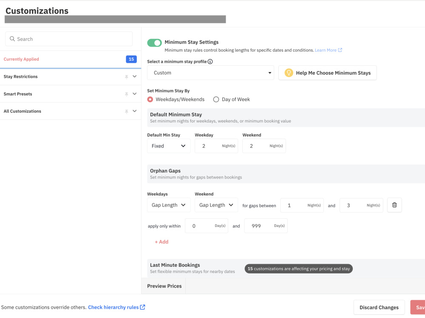This screenshot has height=318, width=425.
Task: Select the Weekdays/Weekends radio option
Action: click(x=150, y=100)
